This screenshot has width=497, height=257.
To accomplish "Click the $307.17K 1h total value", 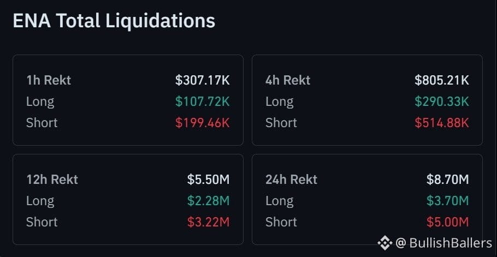I will (203, 80).
